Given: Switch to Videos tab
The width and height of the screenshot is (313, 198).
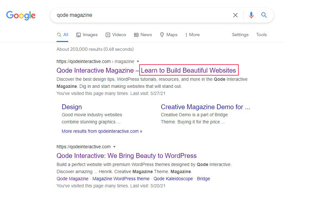Looking at the screenshot, I should coord(116,35).
